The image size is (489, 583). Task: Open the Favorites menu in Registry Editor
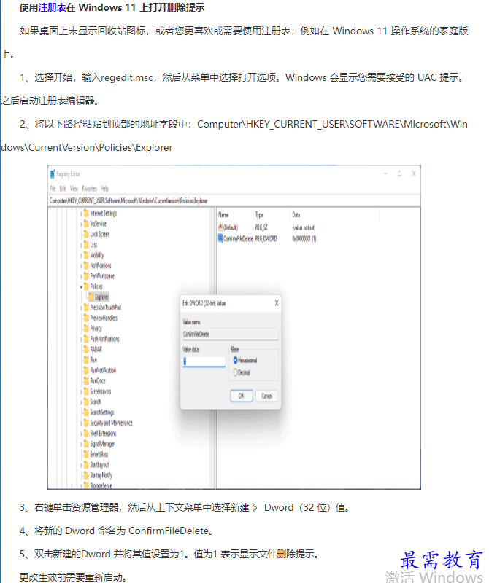pos(89,189)
